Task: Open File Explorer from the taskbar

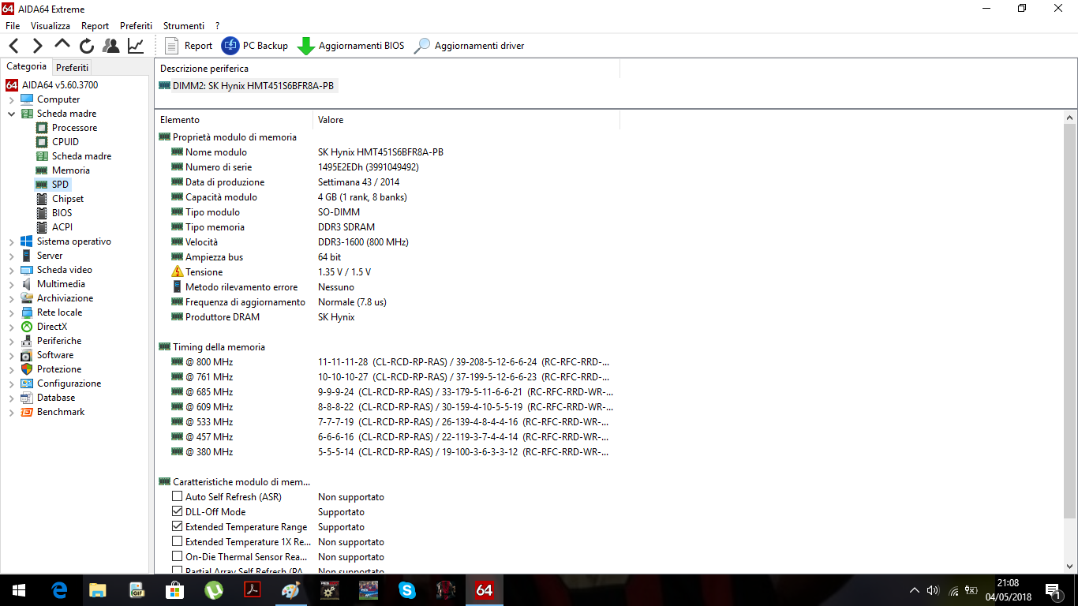Action: click(98, 590)
